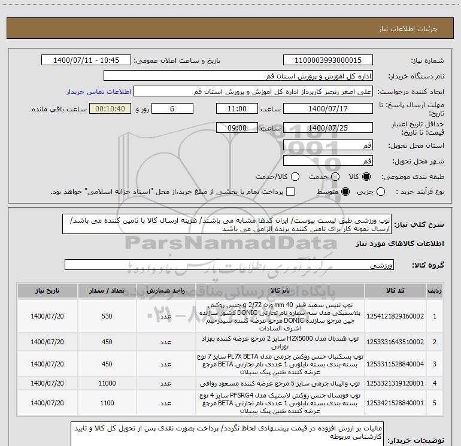Click the buyer organization name field
Viewport: 461px width, 446px height.
238,76
